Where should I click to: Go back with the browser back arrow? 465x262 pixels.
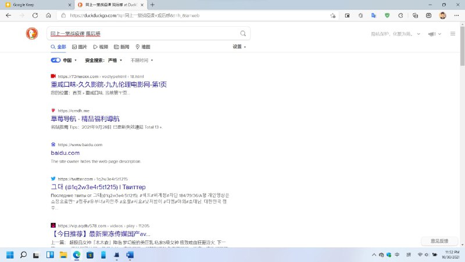pyautogui.click(x=8, y=16)
